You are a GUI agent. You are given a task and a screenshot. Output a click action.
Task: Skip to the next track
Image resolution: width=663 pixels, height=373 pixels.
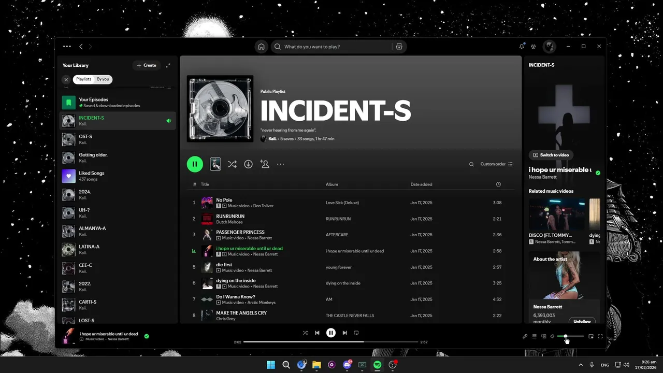[x=345, y=333]
